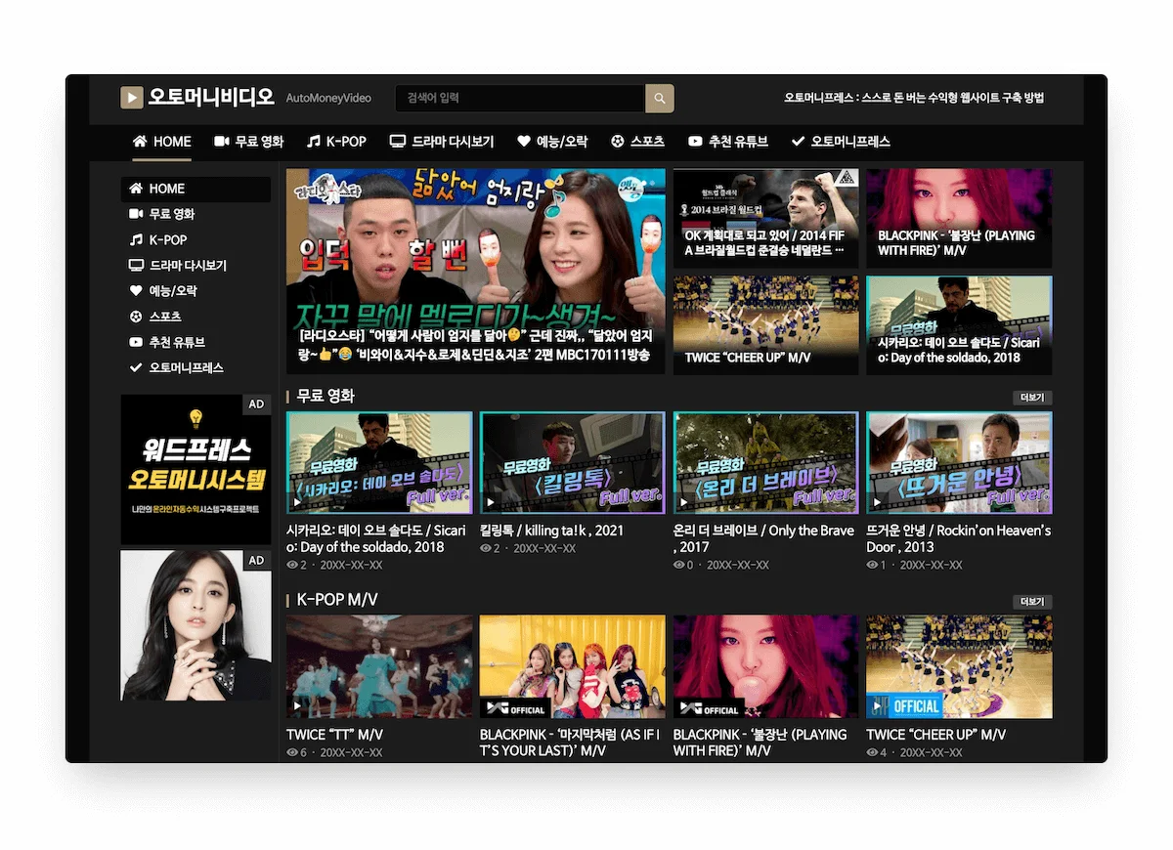Open the 온리 더 브레이브 movie thumbnail
Viewport: 1173px width, 850px height.
[x=766, y=463]
